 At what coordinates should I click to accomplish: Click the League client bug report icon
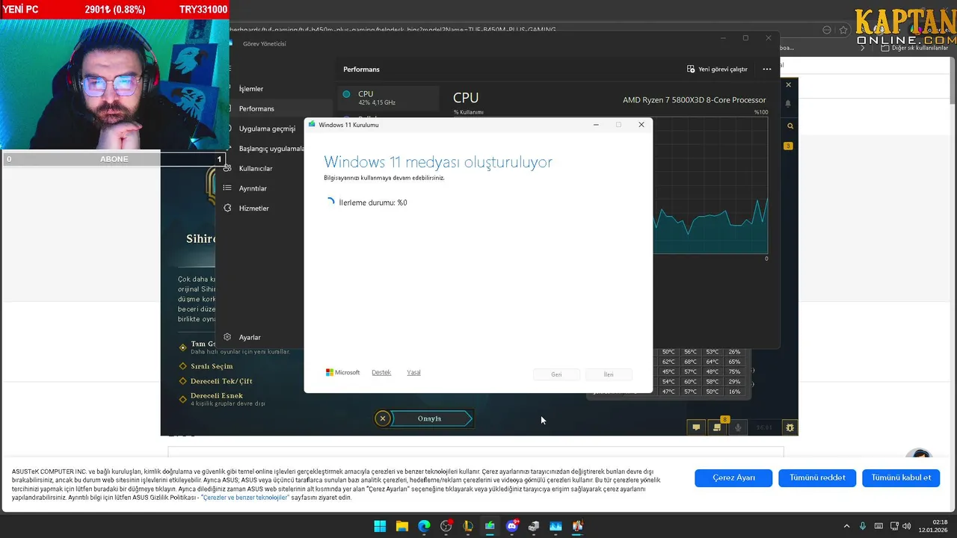coord(790,427)
